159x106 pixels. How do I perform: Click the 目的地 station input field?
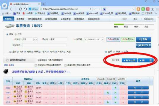pos(58,39)
